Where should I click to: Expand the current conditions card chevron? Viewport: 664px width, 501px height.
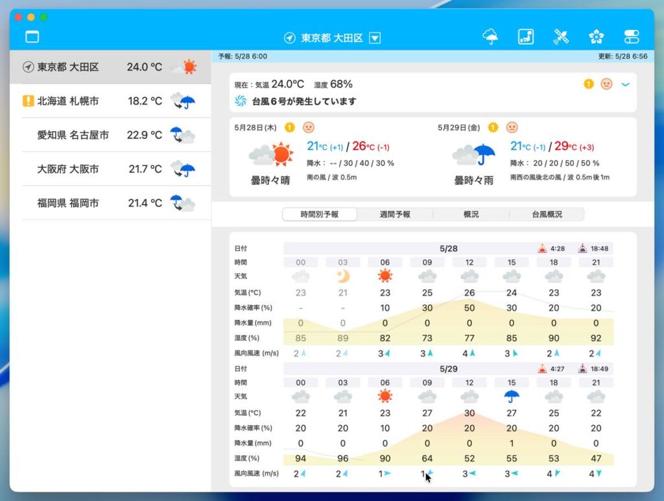(x=625, y=84)
